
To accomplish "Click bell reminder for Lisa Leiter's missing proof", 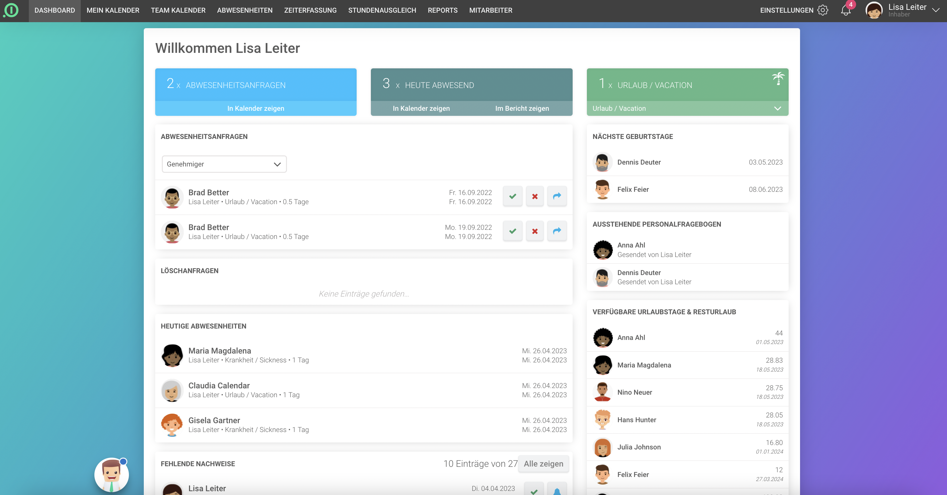I will pyautogui.click(x=556, y=491).
